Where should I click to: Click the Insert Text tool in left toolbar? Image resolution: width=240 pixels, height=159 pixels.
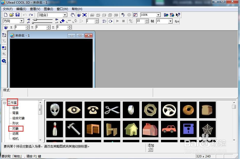tap(4, 35)
